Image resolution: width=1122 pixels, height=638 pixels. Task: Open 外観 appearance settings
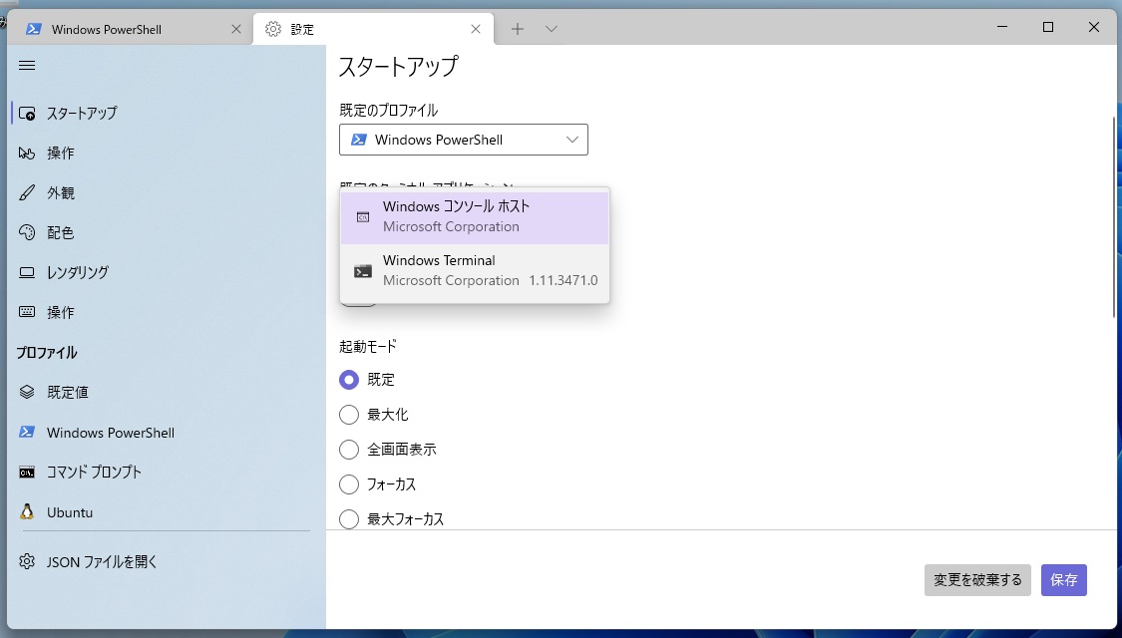pyautogui.click(x=166, y=193)
